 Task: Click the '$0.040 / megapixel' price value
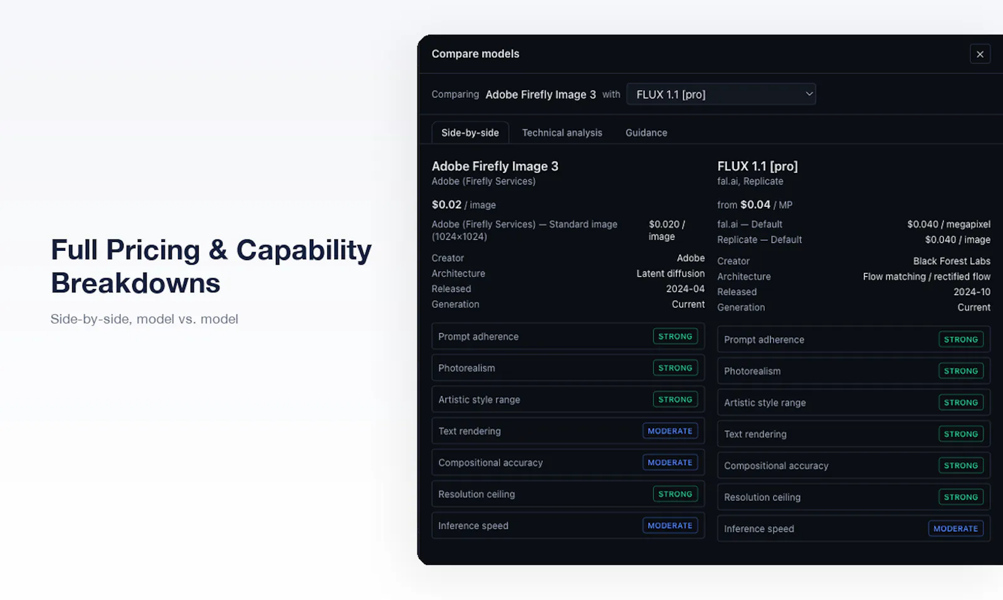948,224
